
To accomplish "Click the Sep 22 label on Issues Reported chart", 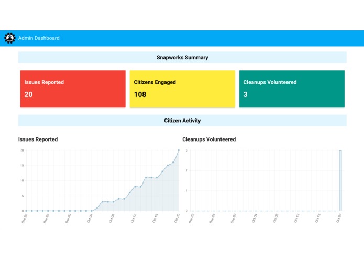I will 25,219.
